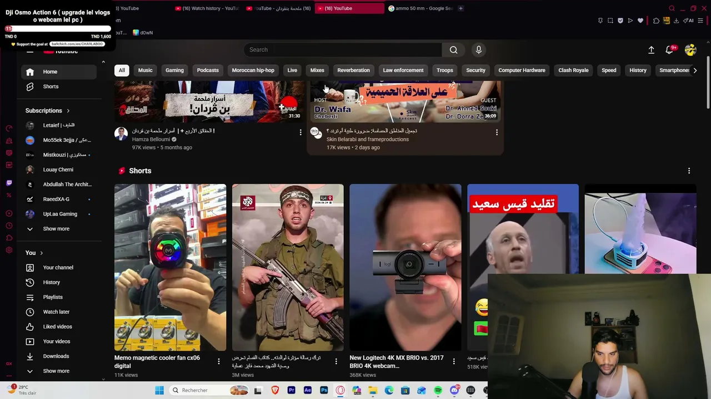Click the heart bookmark icon in Opera
The height and width of the screenshot is (399, 711).
(640, 21)
